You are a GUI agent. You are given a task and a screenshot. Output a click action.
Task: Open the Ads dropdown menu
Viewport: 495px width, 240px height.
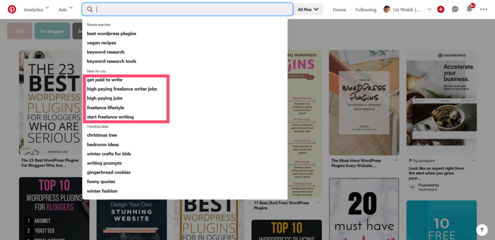tap(65, 10)
